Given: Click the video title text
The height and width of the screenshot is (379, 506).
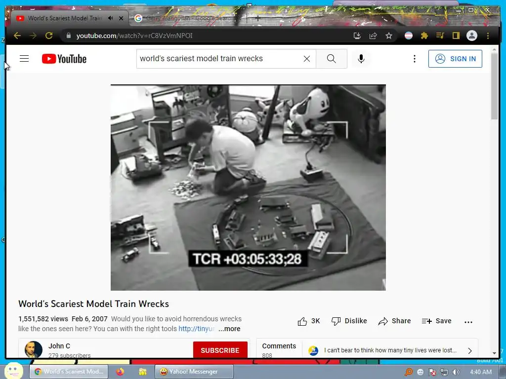Looking at the screenshot, I should [x=93, y=304].
